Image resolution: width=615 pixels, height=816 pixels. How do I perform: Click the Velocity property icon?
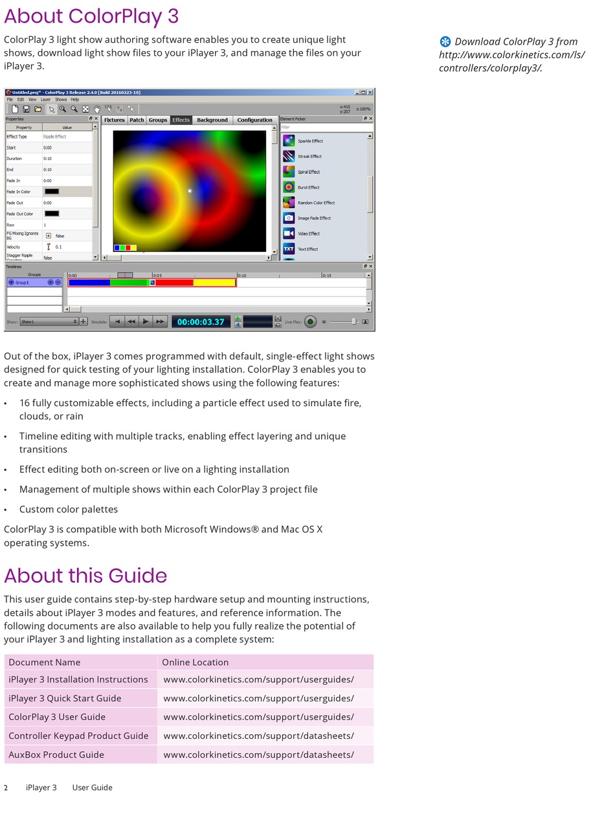tap(49, 247)
